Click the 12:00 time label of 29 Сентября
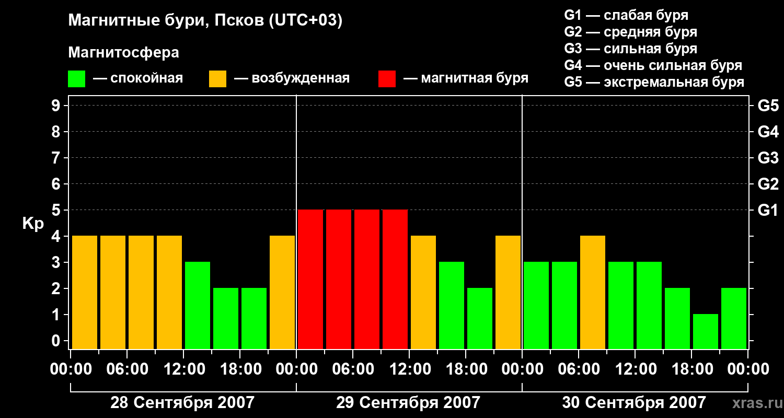 click(x=409, y=369)
